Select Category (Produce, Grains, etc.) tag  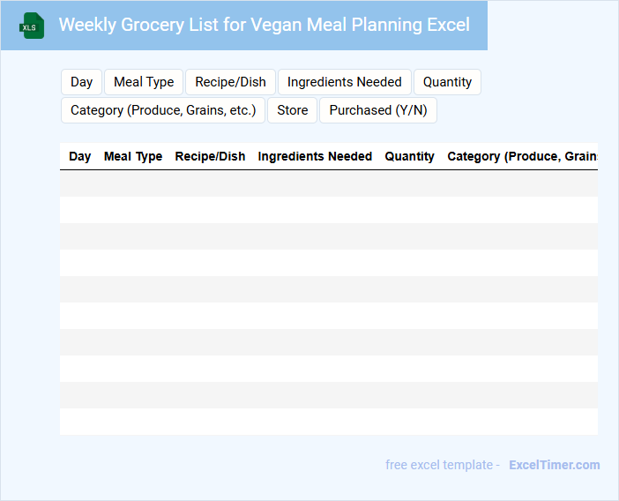point(163,110)
